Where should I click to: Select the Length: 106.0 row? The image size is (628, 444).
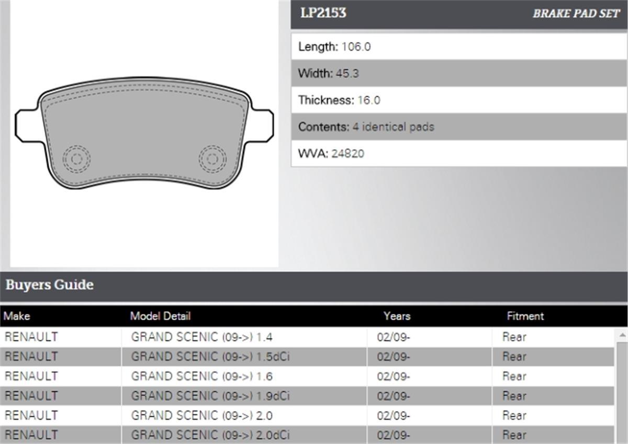(x=459, y=47)
